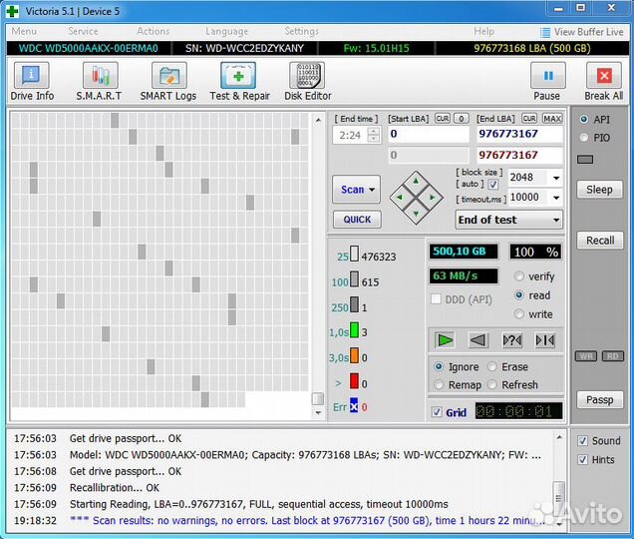Open the block size 2048 dropdown
This screenshot has width=634, height=539.
pyautogui.click(x=556, y=178)
